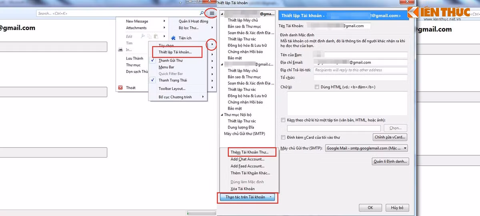Choose Thêm Tài Khoản Khác... menu item
The height and width of the screenshot is (216, 480).
(x=250, y=173)
